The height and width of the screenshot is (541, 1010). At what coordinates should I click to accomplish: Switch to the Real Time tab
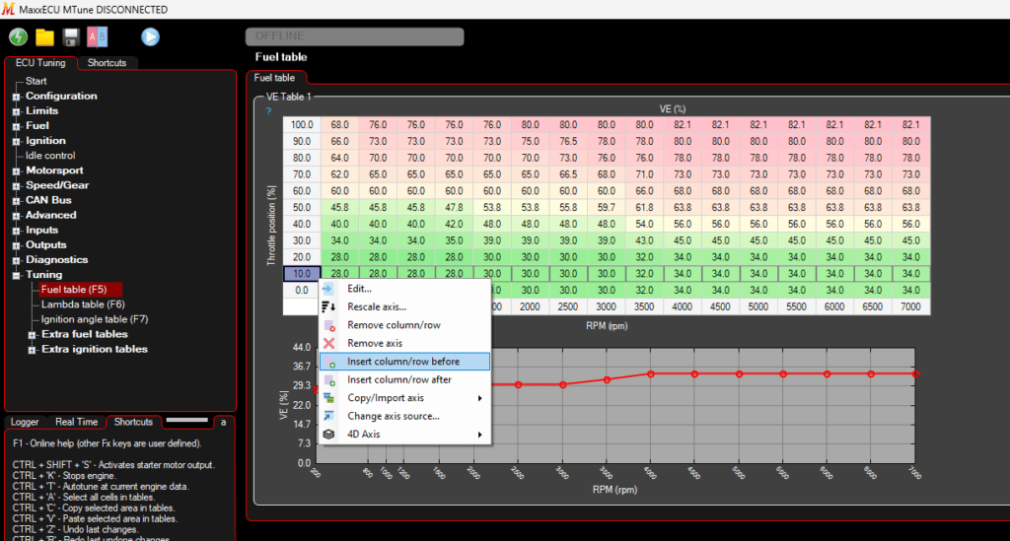coord(76,422)
